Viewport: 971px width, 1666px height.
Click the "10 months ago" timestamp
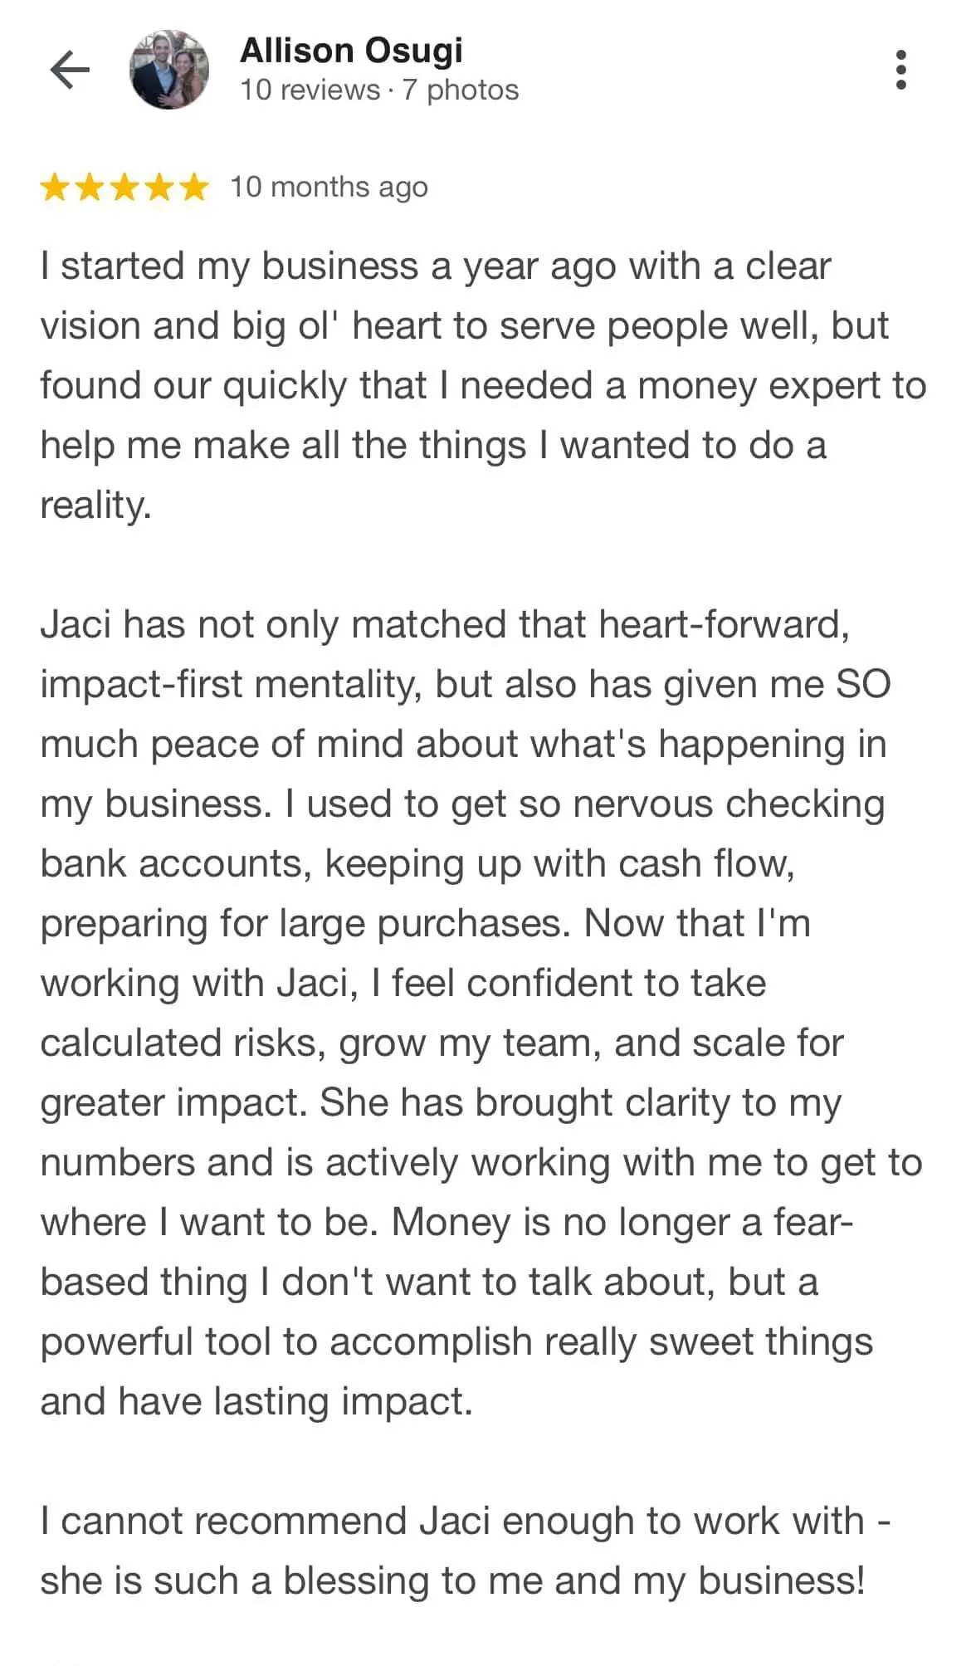click(329, 188)
